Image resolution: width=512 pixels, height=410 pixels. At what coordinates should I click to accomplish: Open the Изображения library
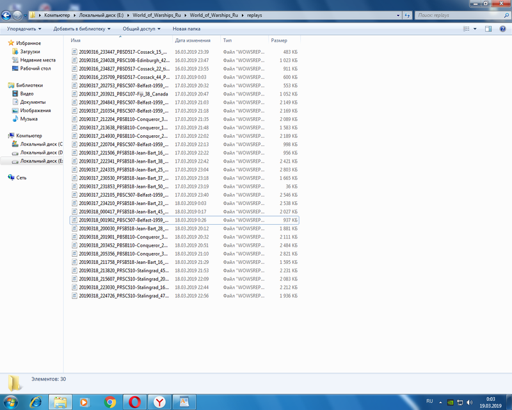coord(31,111)
